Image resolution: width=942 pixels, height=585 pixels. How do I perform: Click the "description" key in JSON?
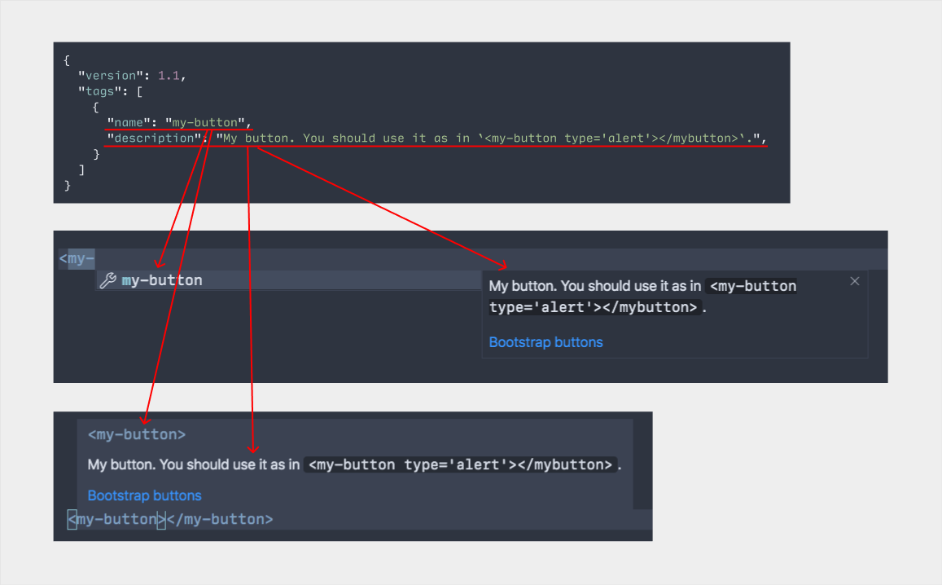[156, 138]
